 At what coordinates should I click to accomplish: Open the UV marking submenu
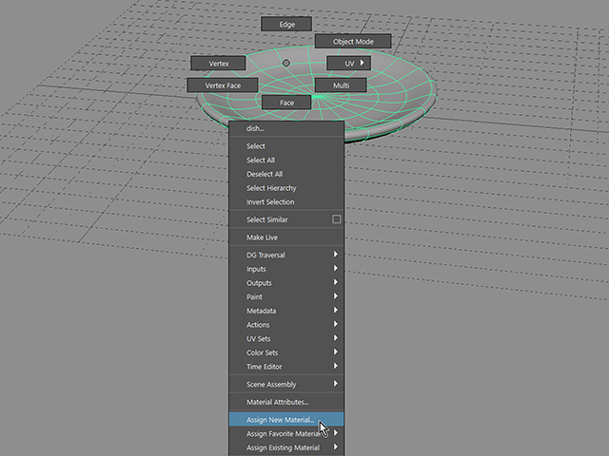coord(349,64)
